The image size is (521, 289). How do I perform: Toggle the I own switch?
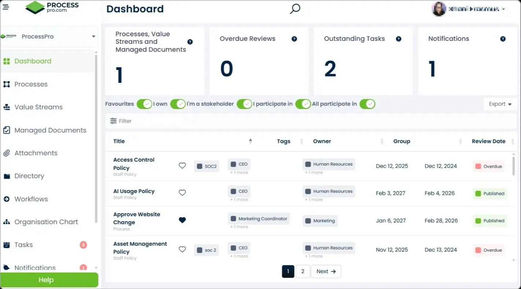[178, 104]
